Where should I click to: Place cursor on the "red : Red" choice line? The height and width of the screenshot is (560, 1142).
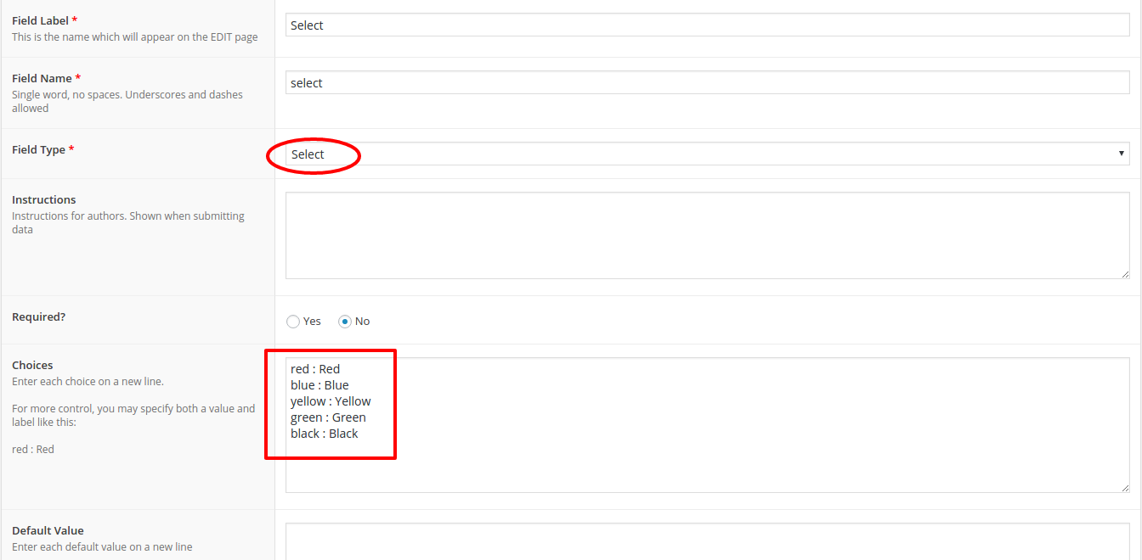tap(315, 369)
